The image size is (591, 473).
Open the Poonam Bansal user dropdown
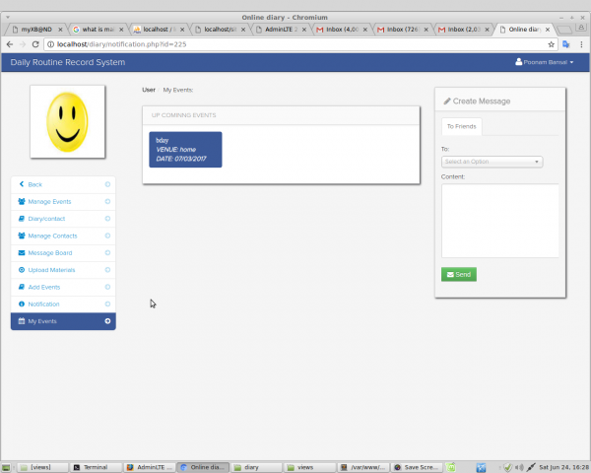pyautogui.click(x=545, y=62)
